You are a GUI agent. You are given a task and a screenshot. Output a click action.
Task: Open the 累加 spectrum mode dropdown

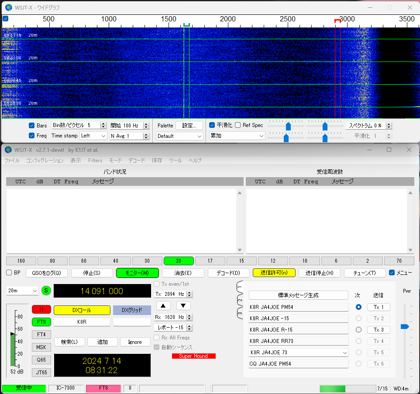[x=237, y=136]
